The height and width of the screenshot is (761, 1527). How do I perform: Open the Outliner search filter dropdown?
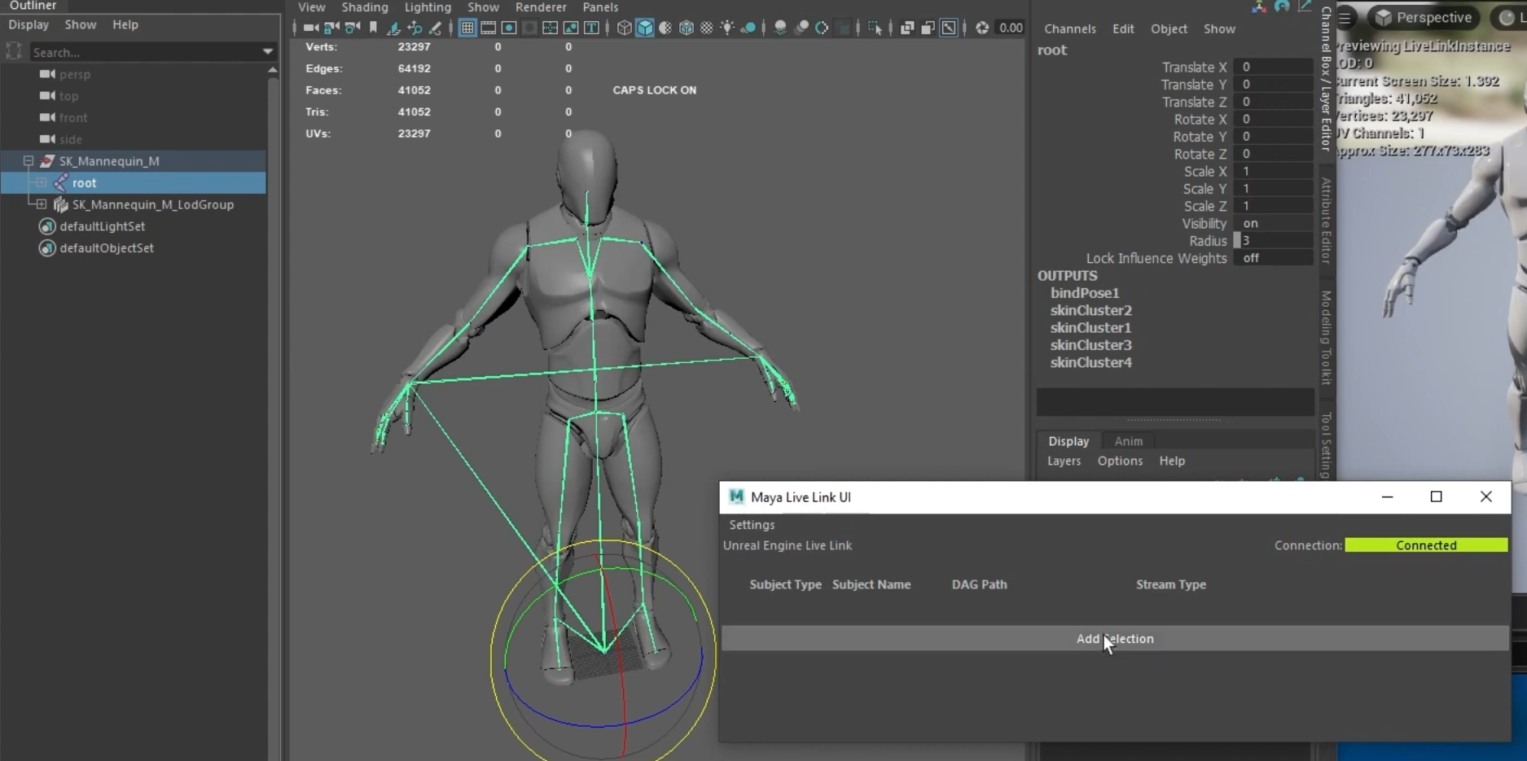click(267, 52)
